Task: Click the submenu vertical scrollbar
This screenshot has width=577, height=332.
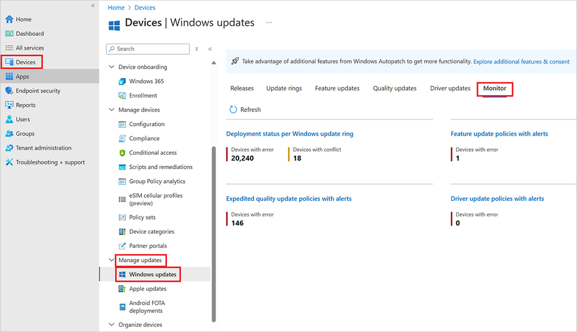Action: pos(214,234)
